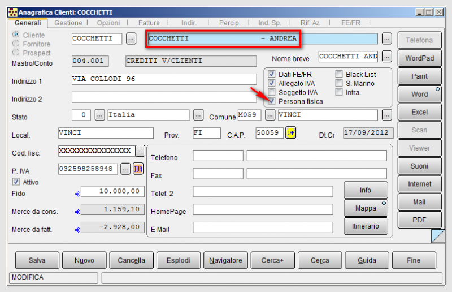The width and height of the screenshot is (452, 292).
Task: Click the Prov. field FI
Action: click(207, 133)
